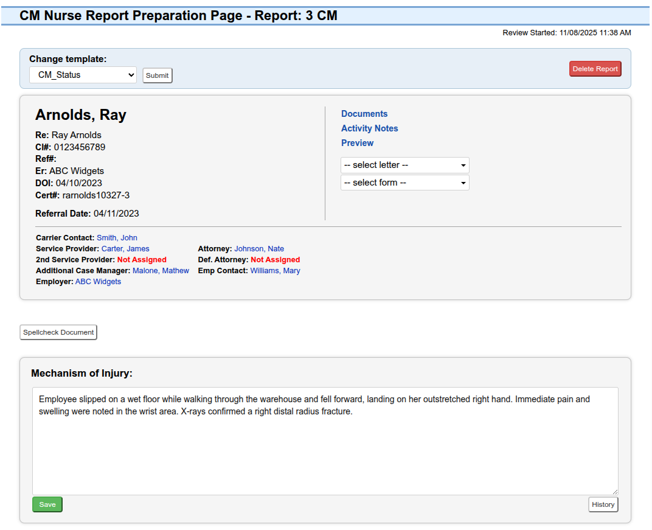View employer contact Williams, Mary
This screenshot has height=530, width=652.
275,270
